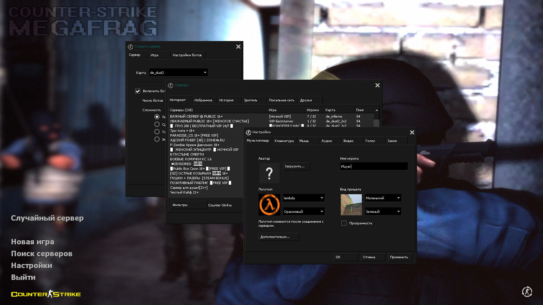543x305 pixels.
Task: Close the Серверы server browser window
Action: click(x=377, y=85)
